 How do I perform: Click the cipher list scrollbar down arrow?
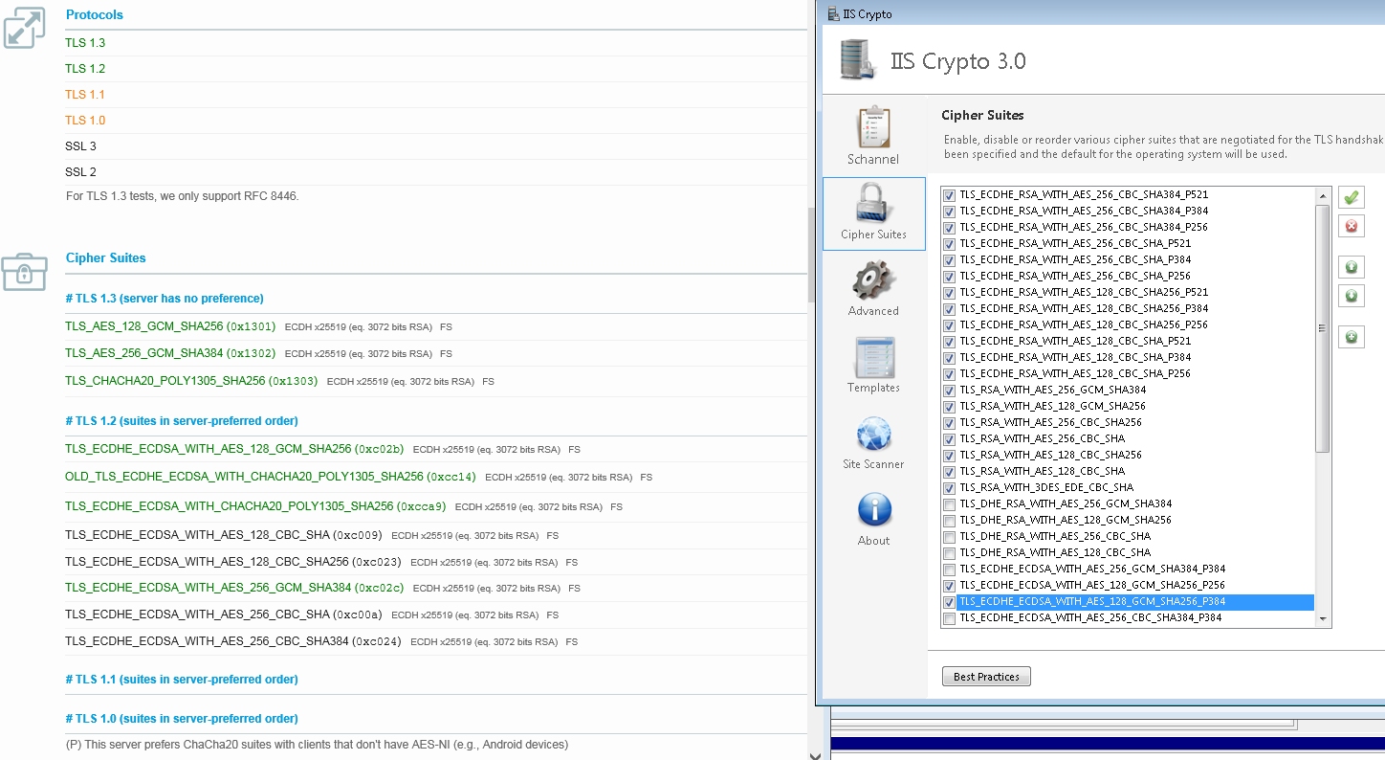[x=1323, y=620]
